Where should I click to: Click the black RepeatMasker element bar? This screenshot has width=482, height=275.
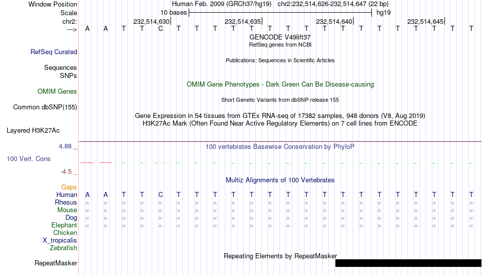[408, 263]
